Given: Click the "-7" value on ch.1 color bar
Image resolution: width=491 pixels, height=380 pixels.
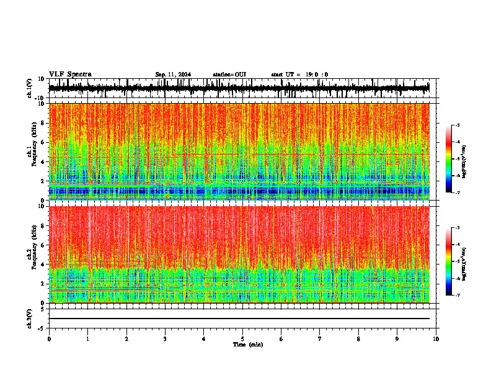Looking at the screenshot, I should pos(457,192).
